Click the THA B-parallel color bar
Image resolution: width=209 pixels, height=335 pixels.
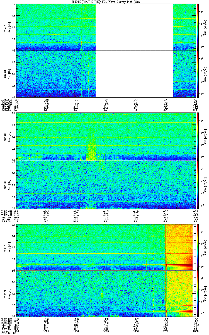(x=198, y=74)
